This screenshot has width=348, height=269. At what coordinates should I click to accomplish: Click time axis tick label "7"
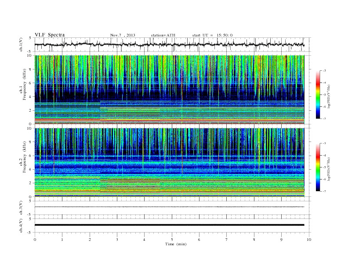coord(227,240)
